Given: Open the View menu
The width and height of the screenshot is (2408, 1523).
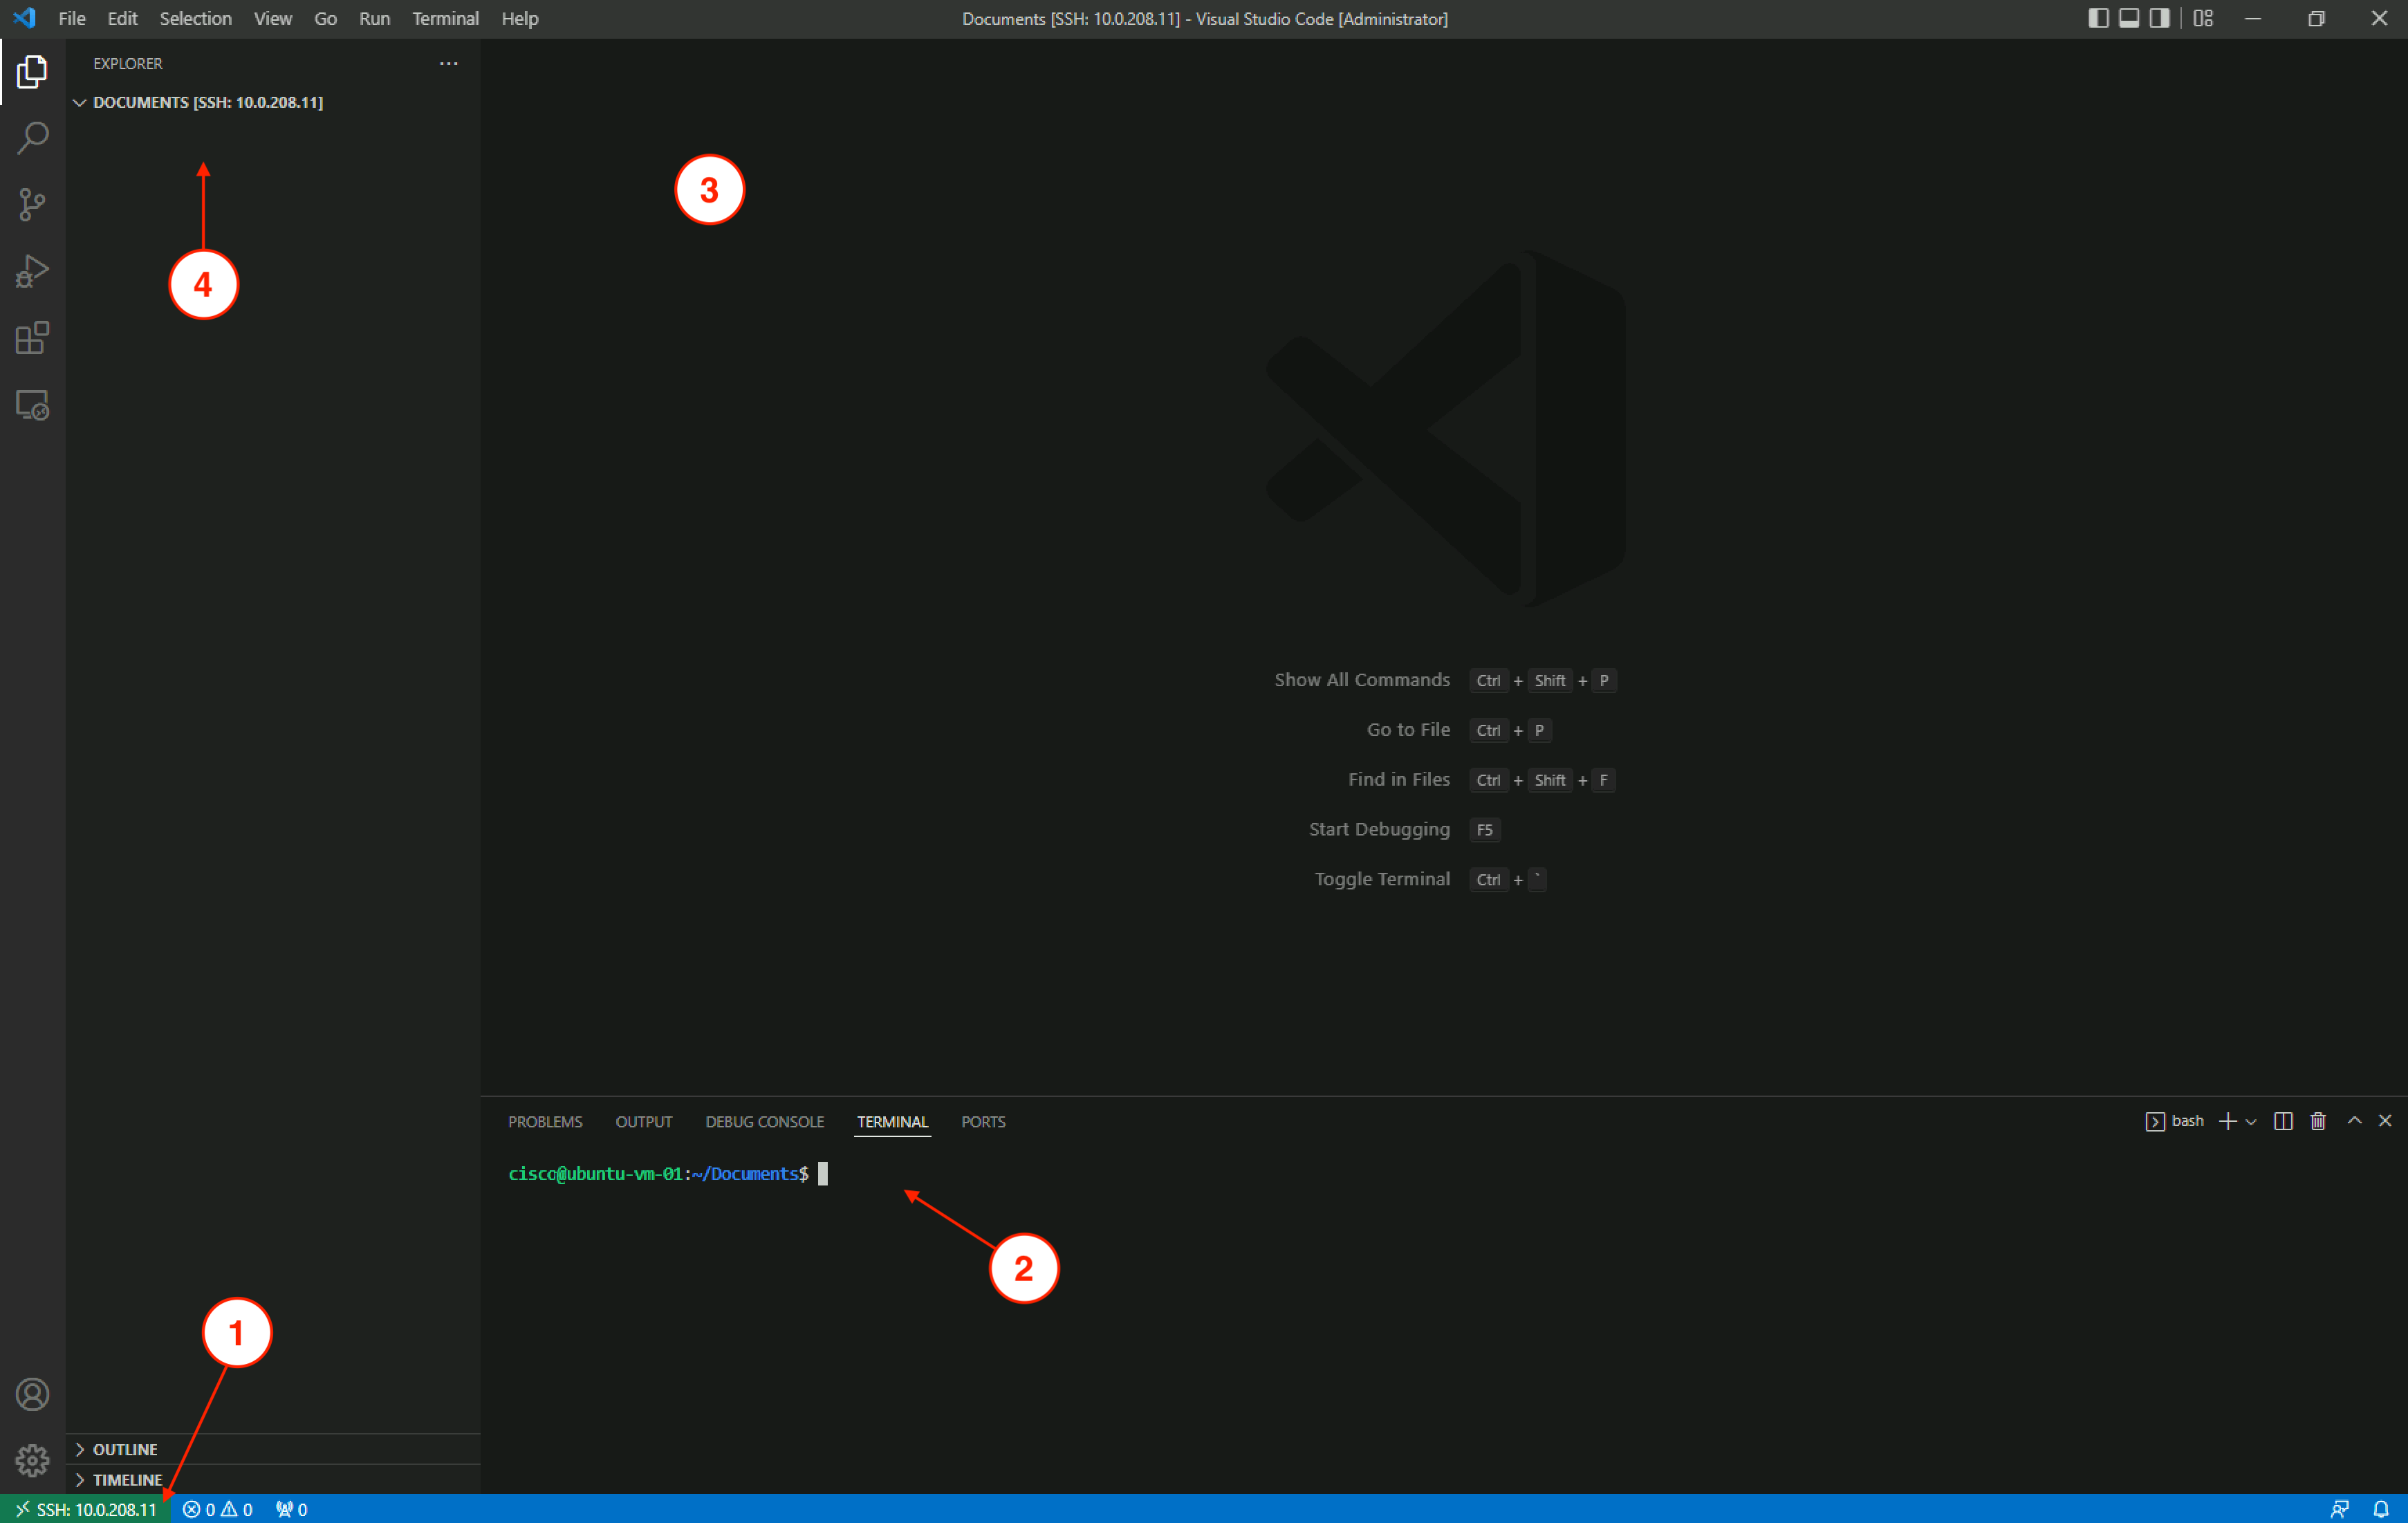Looking at the screenshot, I should coord(272,18).
